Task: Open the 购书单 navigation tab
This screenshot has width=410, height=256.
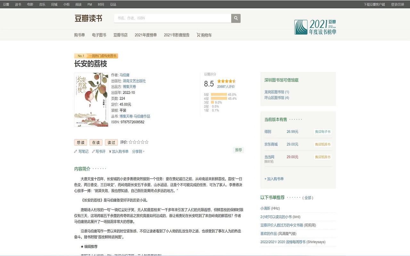Action: [x=79, y=35]
